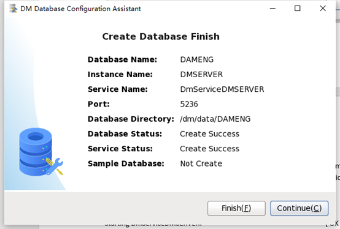The width and height of the screenshot is (340, 229).
Task: Click the Finish(F) button
Action: pyautogui.click(x=236, y=208)
